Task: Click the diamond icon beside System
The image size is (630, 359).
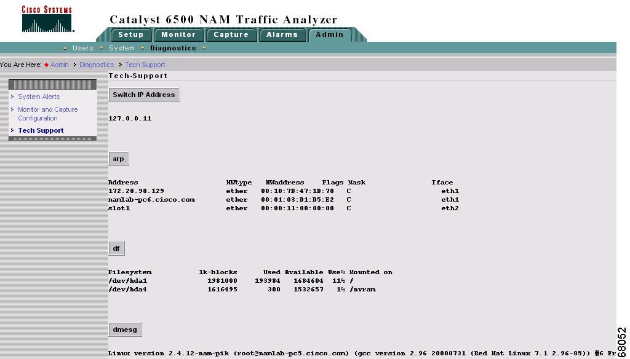Action: [x=102, y=48]
